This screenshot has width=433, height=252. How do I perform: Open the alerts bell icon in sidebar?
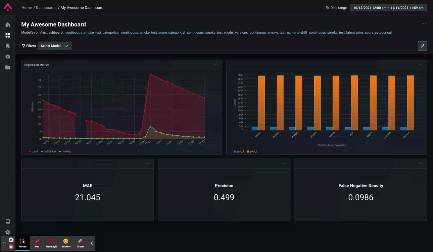pos(8,46)
